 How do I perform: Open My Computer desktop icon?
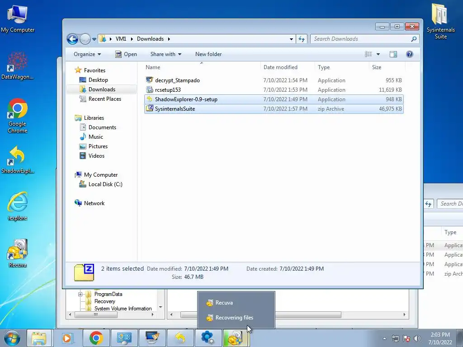[x=18, y=19]
